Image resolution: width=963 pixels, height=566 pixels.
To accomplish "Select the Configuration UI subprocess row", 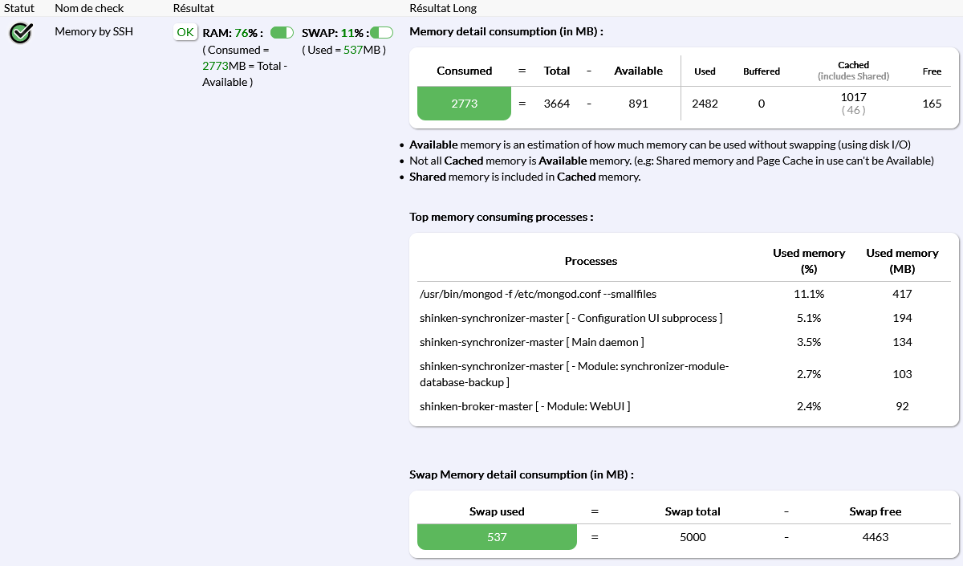I will point(571,318).
